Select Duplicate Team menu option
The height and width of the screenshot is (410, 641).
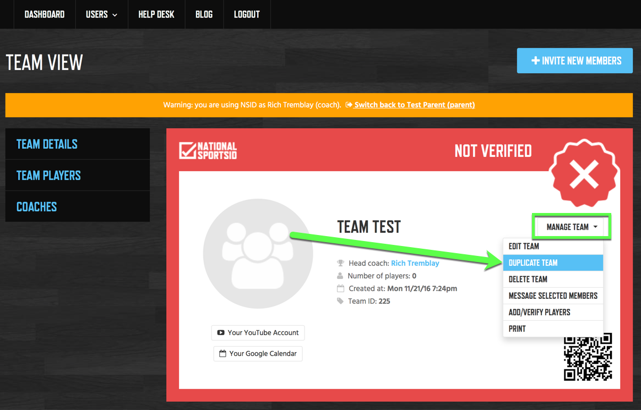coord(553,263)
